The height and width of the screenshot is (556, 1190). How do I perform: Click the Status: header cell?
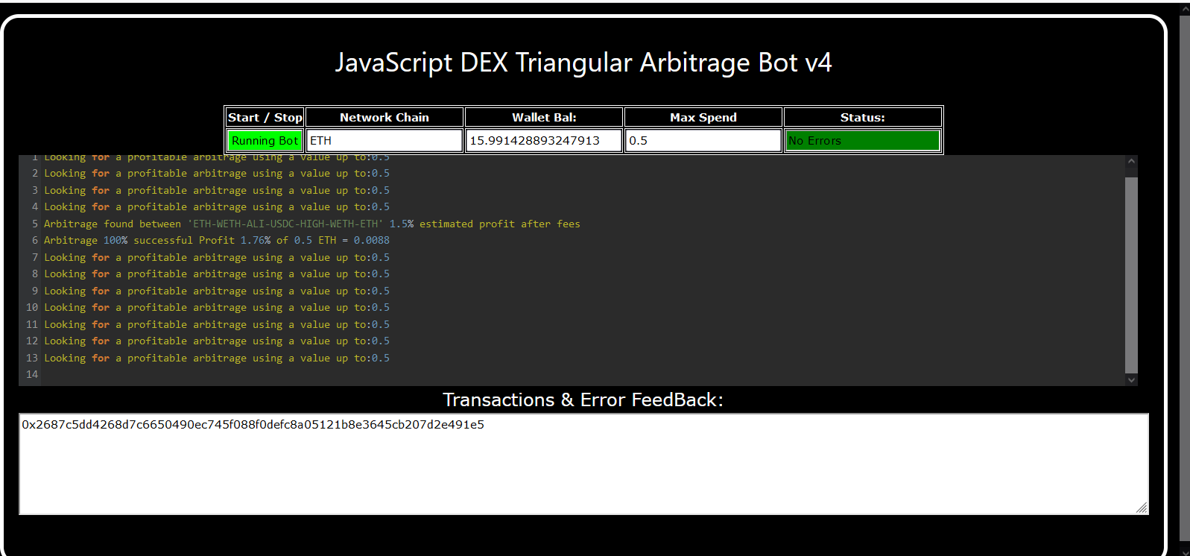click(863, 117)
